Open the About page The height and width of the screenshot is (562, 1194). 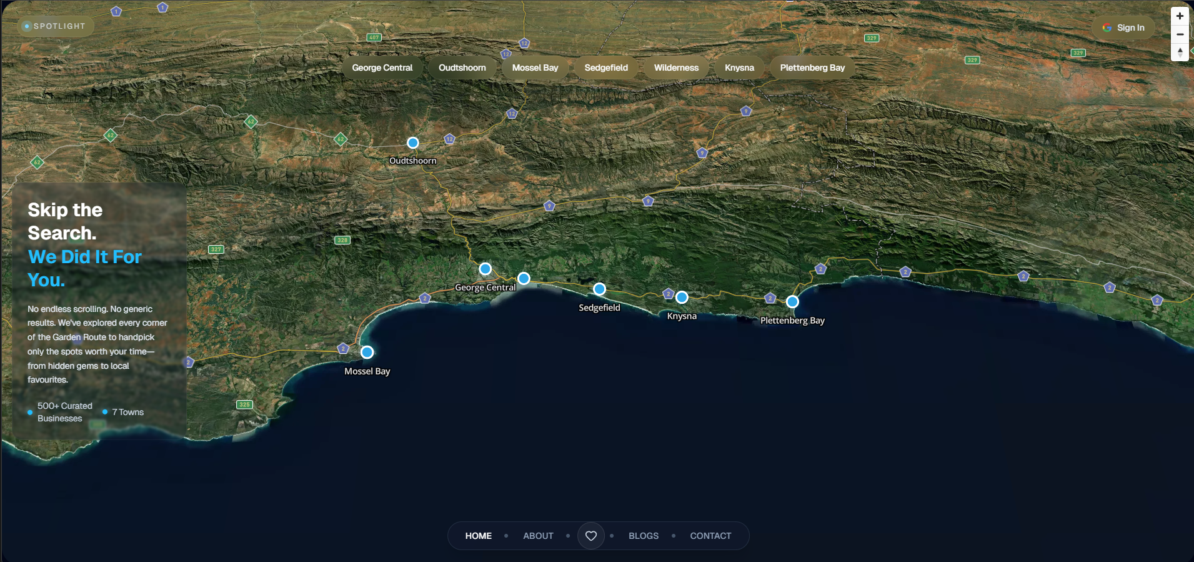tap(538, 536)
